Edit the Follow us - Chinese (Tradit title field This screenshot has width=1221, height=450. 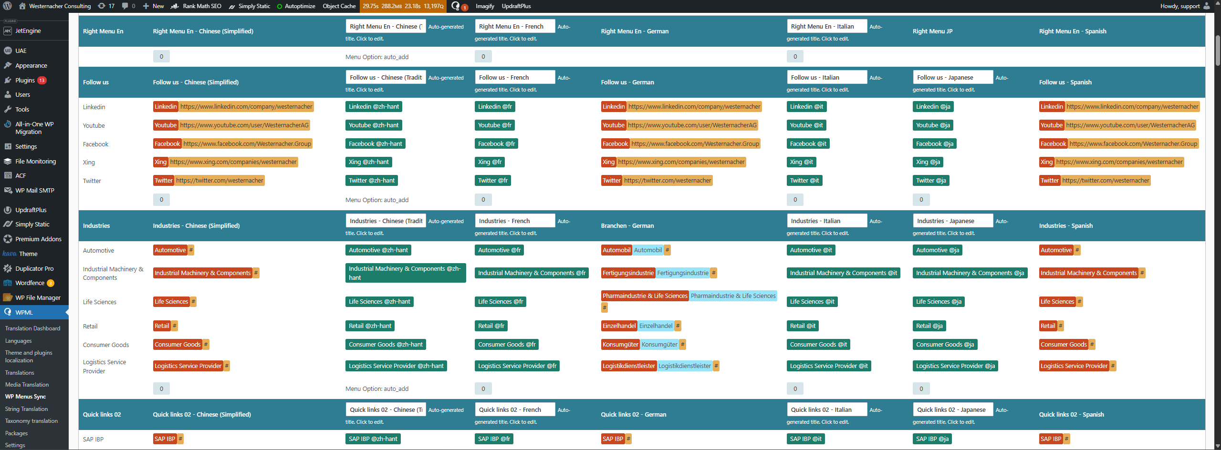tap(386, 77)
